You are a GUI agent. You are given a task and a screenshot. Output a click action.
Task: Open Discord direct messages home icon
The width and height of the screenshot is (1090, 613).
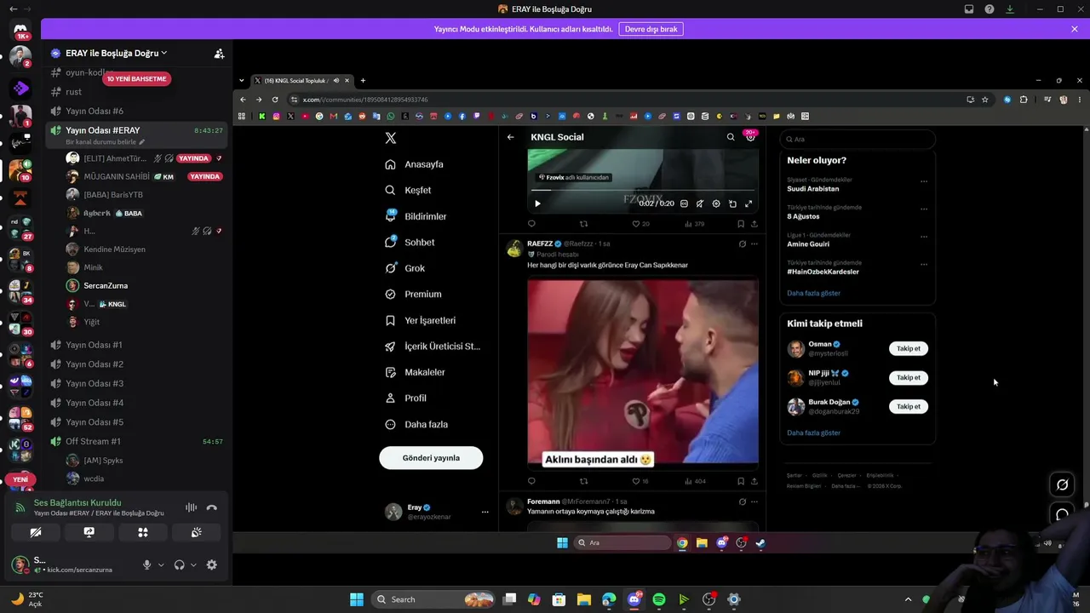coord(20,31)
